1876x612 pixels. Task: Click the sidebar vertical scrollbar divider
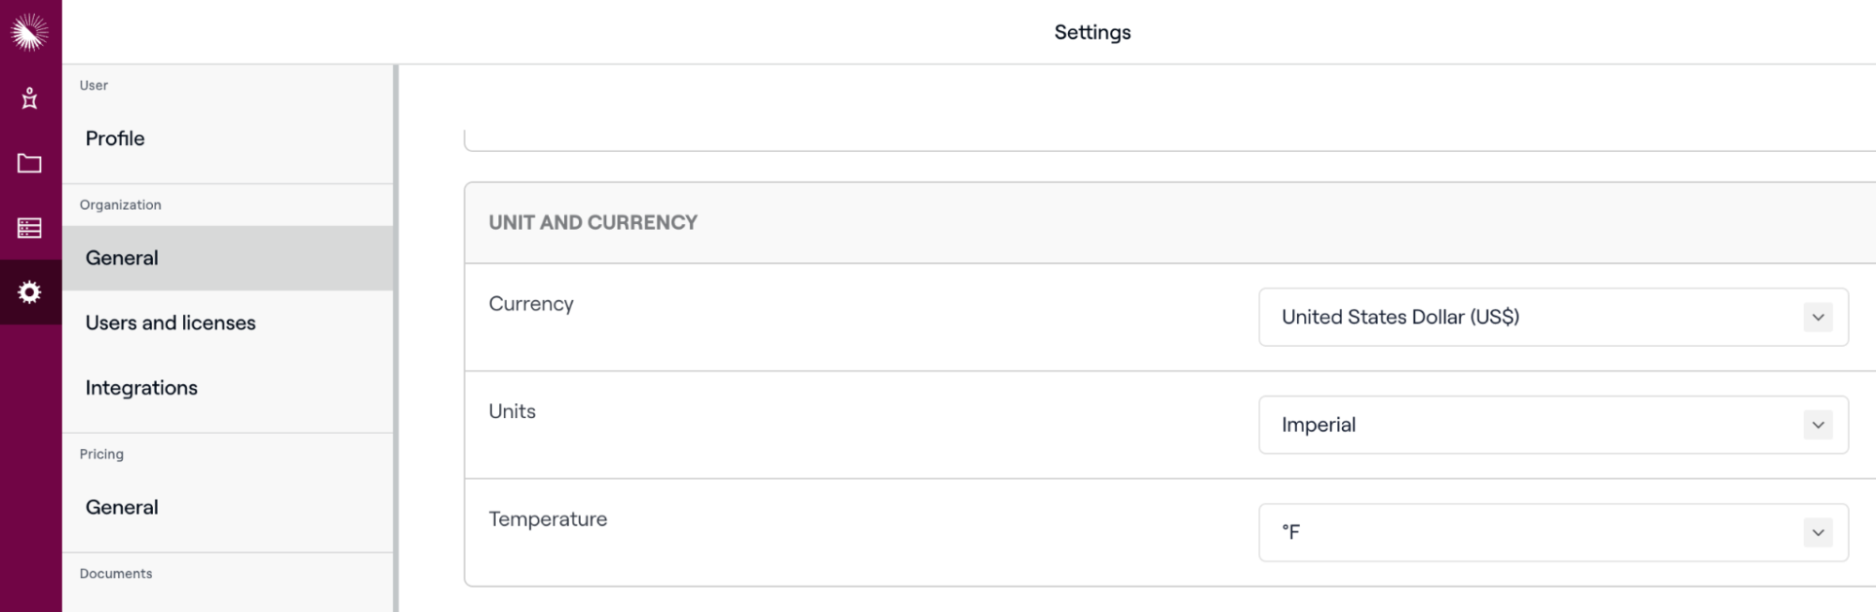[396, 337]
